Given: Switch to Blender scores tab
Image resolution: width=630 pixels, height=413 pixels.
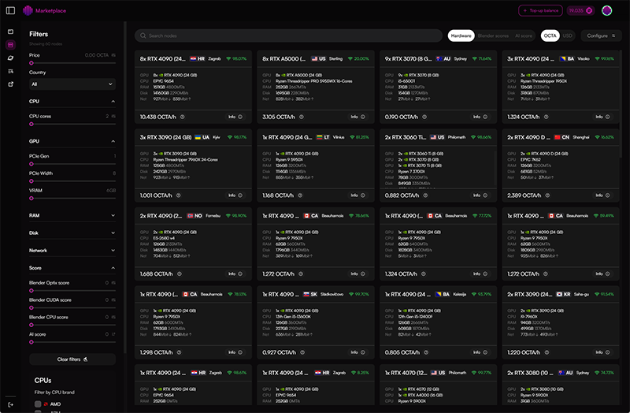Looking at the screenshot, I should 493,35.
